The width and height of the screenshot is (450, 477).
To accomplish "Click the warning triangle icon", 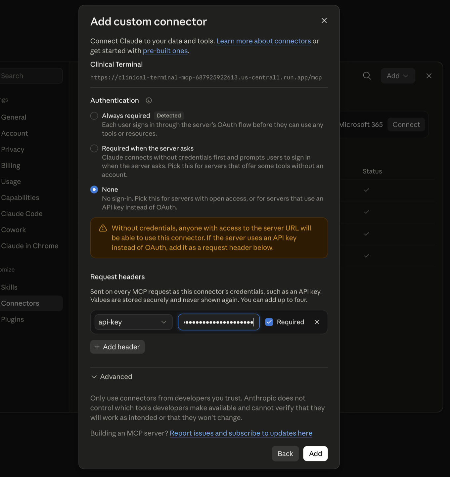I will 103,228.
